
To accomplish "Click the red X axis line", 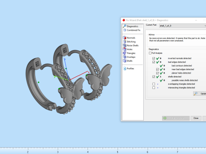I will click(x=79, y=76).
